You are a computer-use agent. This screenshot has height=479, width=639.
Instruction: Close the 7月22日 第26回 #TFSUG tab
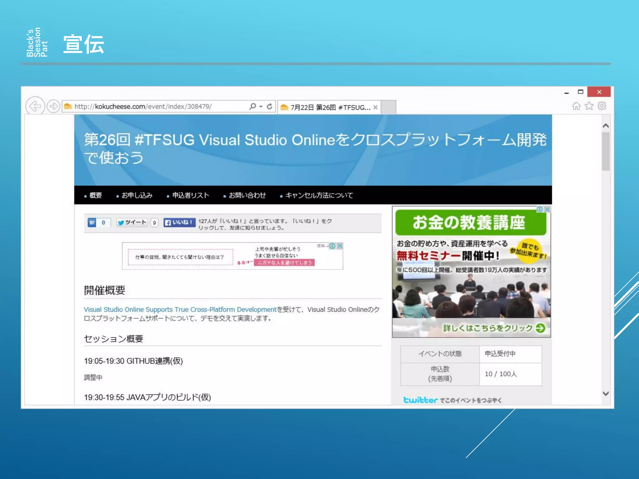coord(375,107)
